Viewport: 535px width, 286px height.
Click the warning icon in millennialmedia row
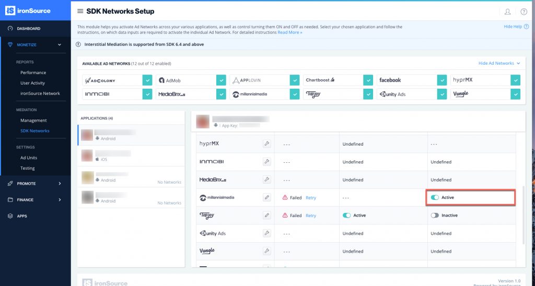coord(285,197)
